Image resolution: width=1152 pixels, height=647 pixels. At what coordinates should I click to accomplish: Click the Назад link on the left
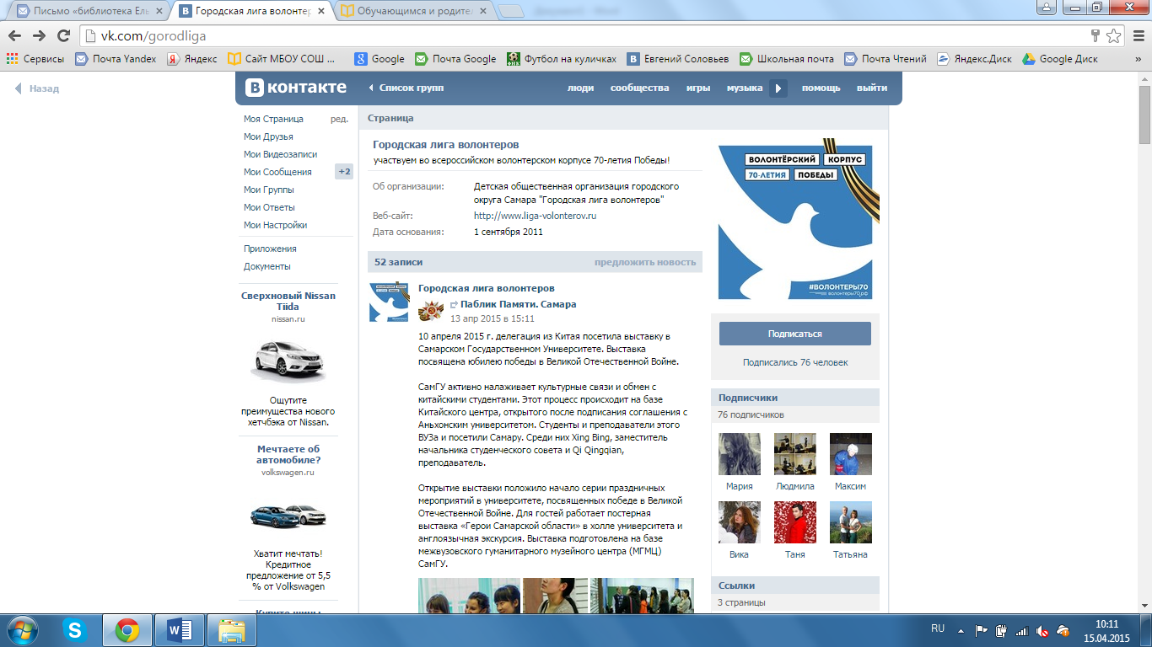tap(37, 88)
